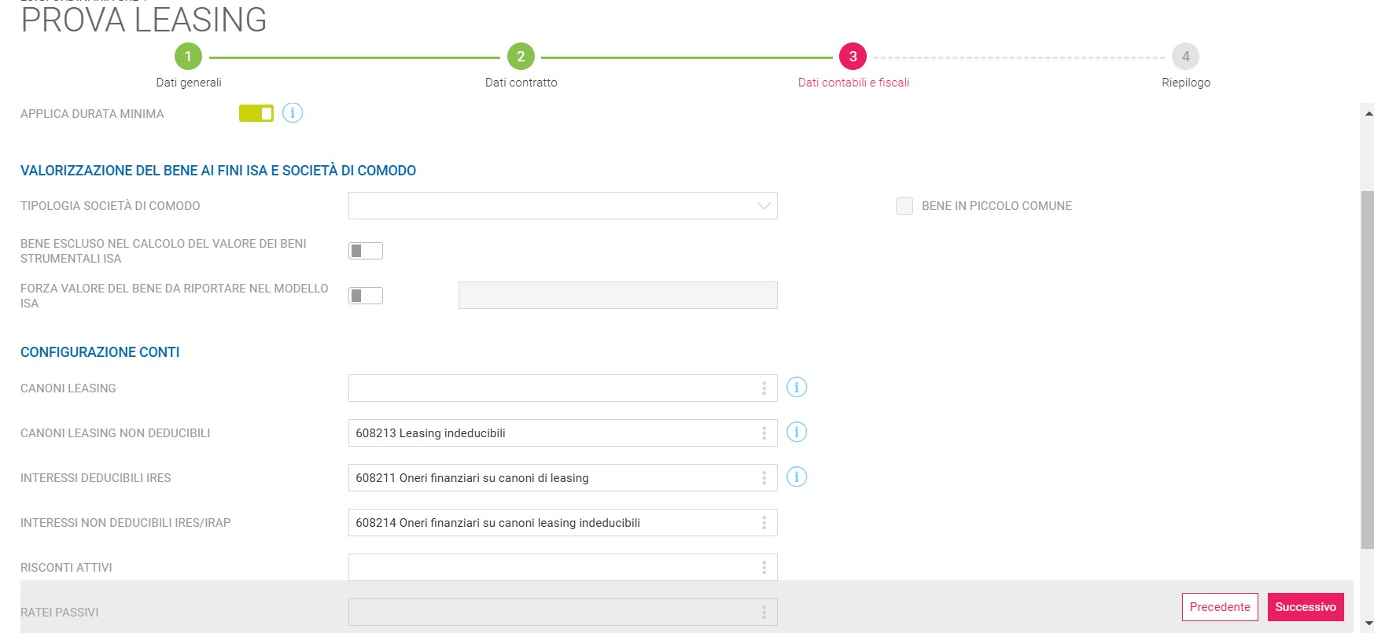Open three-dot lookup in Risconti Attivi field
The height and width of the screenshot is (633, 1374).
(764, 568)
